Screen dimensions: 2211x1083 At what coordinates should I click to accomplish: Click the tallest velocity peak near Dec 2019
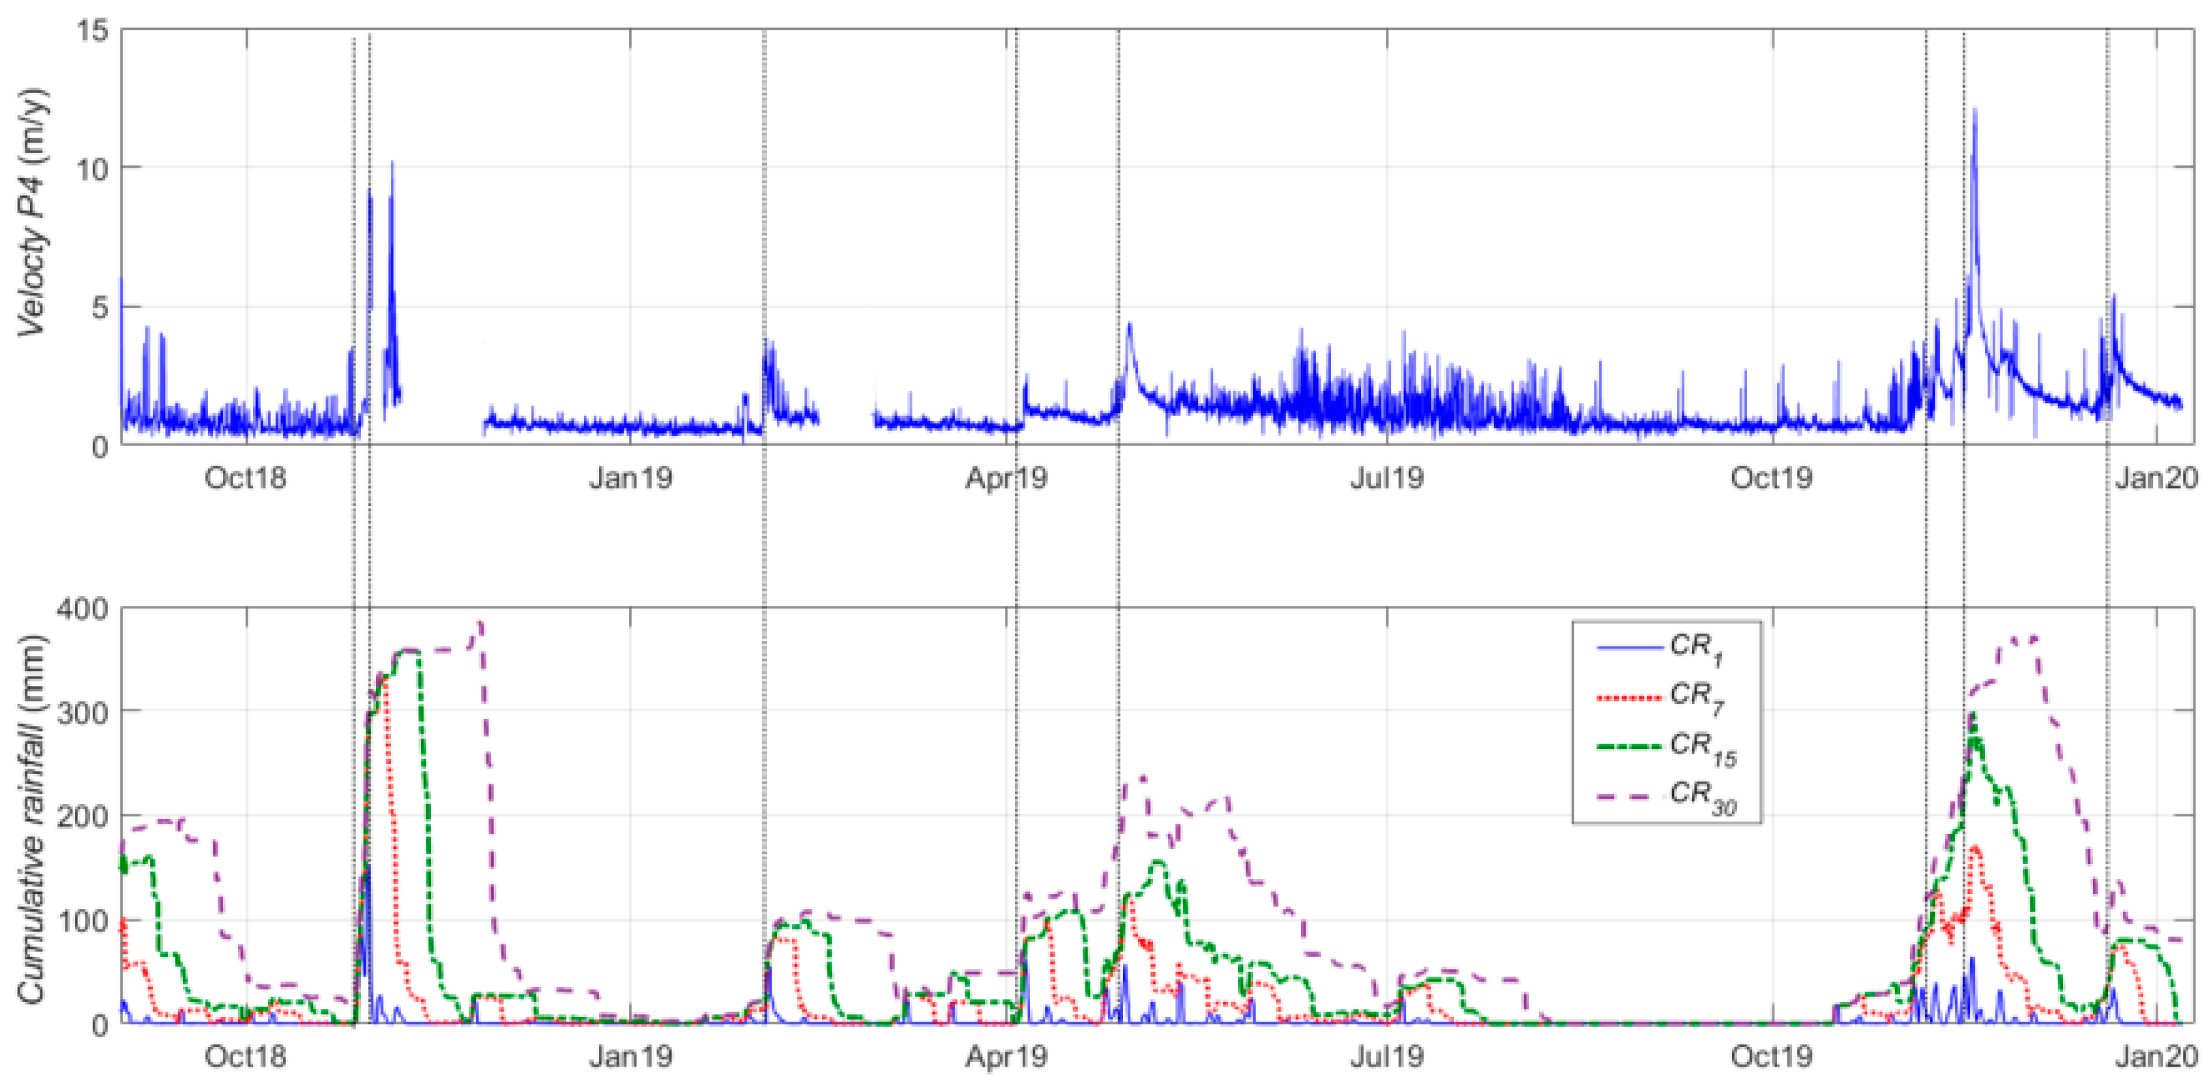[x=1974, y=112]
